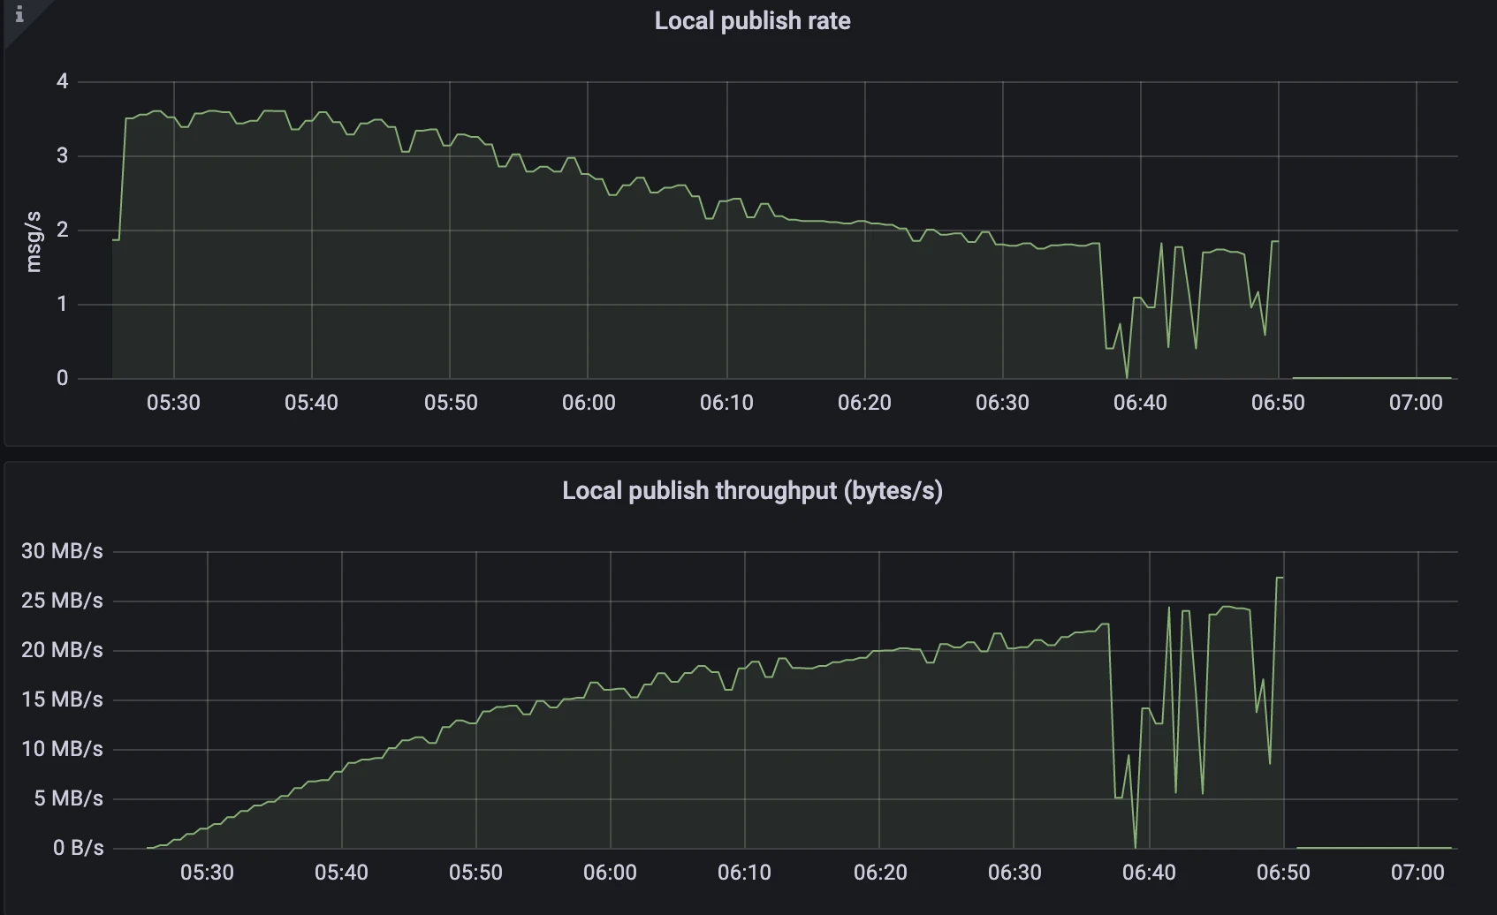Select the 0 B/s y-axis tick label
This screenshot has width=1497, height=915.
click(x=78, y=848)
